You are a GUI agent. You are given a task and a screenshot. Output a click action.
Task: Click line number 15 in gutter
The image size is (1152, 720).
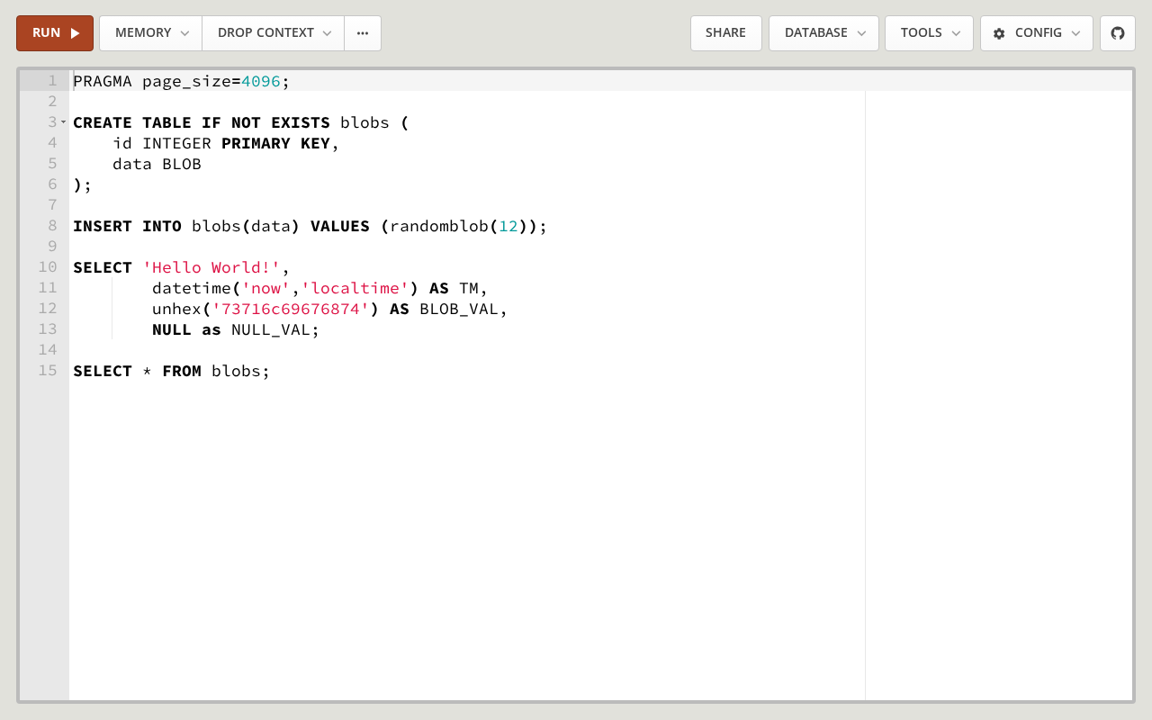[48, 371]
